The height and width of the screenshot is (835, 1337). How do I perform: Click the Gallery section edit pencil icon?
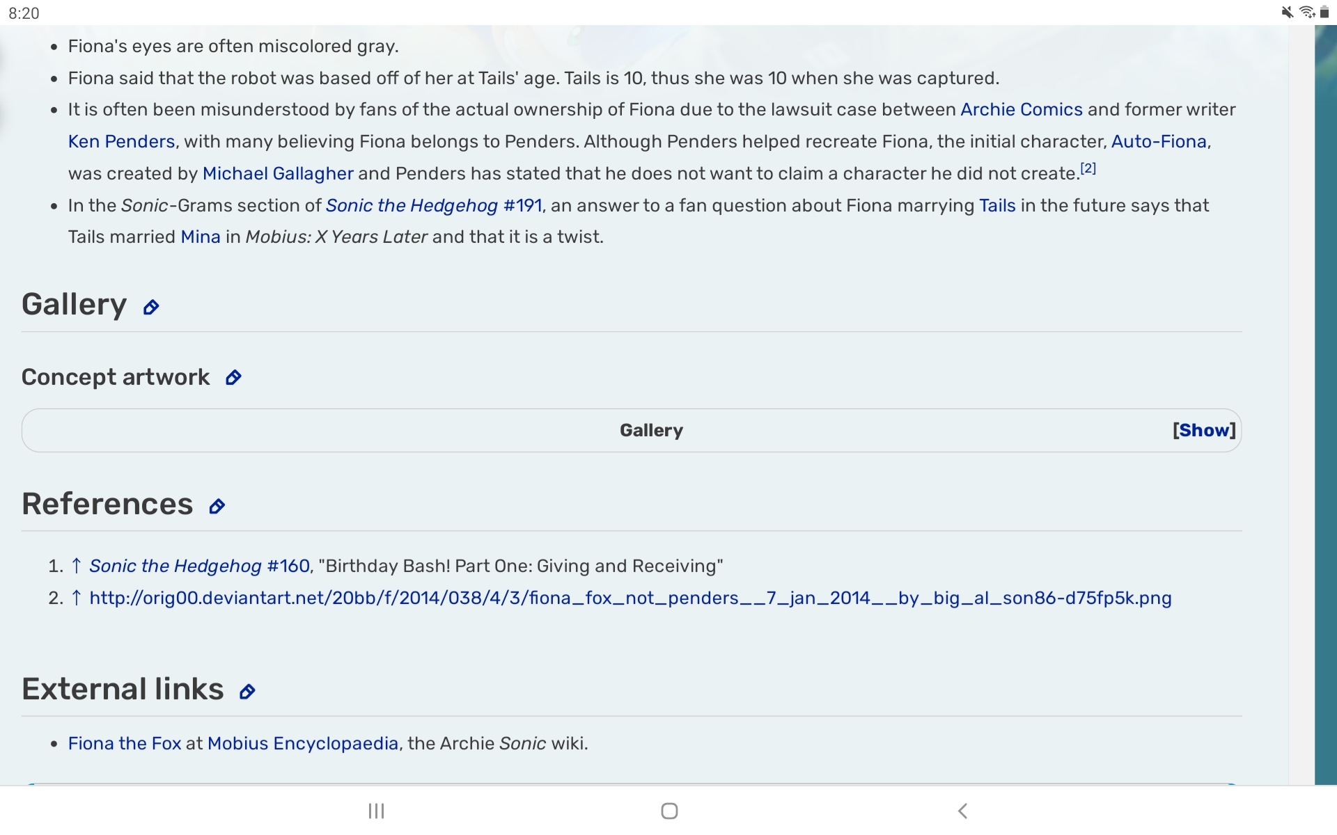coord(151,307)
